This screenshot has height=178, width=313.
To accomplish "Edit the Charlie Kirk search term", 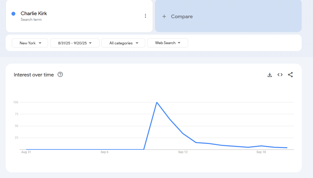I will coord(34,14).
